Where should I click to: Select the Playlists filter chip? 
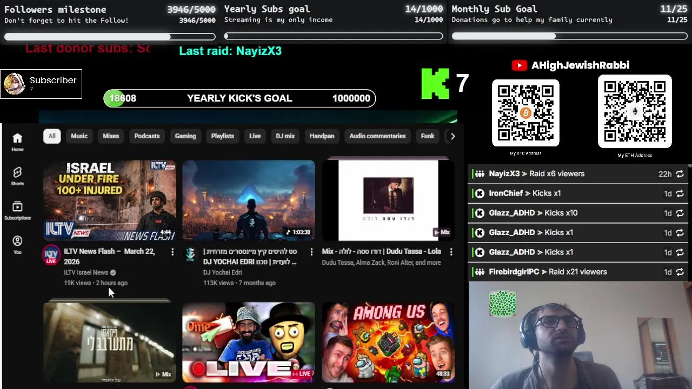223,136
